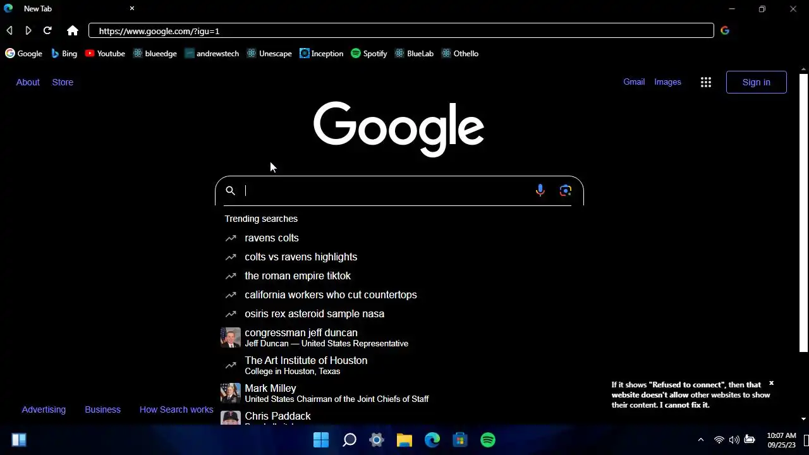Open Microsoft Edge from the taskbar

[x=432, y=440]
